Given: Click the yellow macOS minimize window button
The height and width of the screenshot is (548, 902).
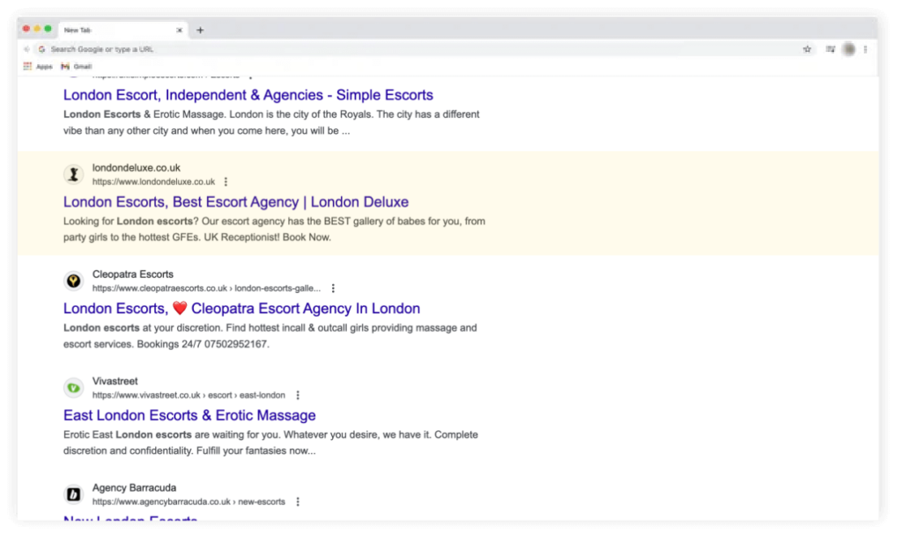Looking at the screenshot, I should (x=37, y=29).
